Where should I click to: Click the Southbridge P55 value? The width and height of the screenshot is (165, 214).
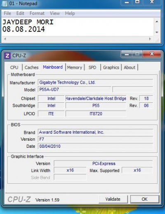(x=96, y=106)
